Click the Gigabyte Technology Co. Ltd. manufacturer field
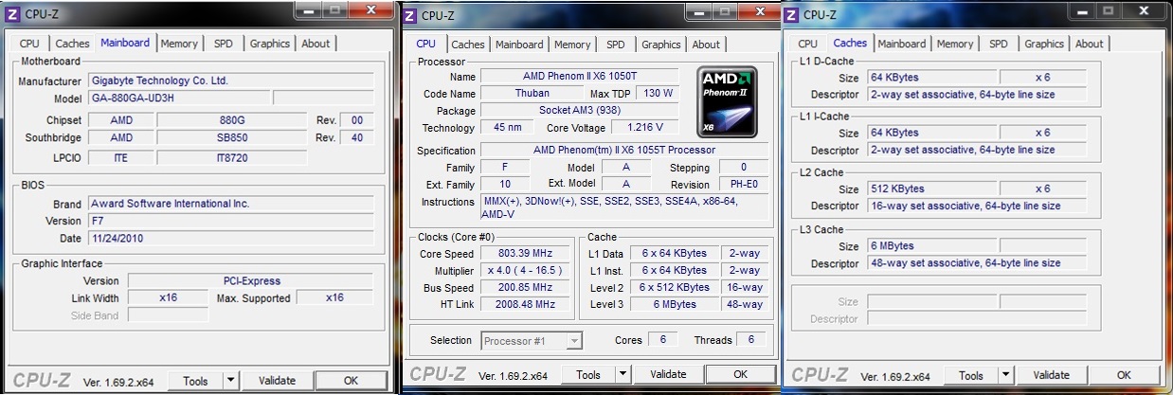The width and height of the screenshot is (1173, 395). (230, 81)
